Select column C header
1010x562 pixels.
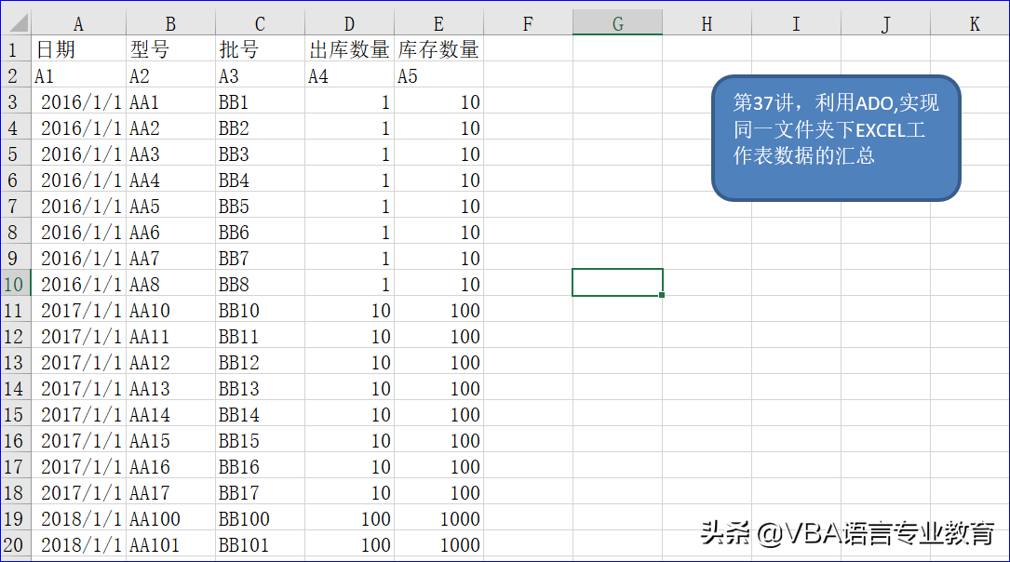pos(260,24)
